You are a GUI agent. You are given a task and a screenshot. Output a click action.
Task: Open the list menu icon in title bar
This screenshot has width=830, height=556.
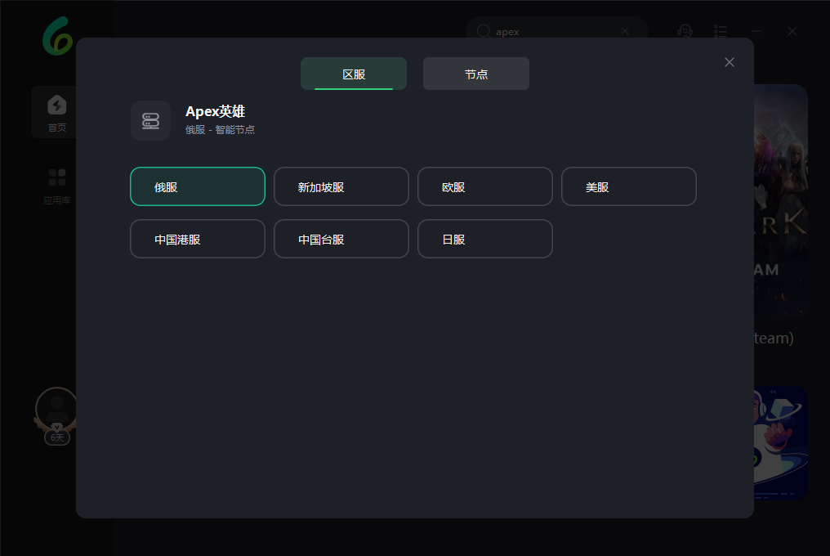click(x=721, y=31)
